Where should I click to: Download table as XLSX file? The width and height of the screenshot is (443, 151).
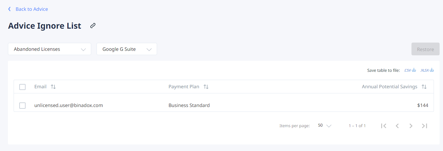coord(427,70)
